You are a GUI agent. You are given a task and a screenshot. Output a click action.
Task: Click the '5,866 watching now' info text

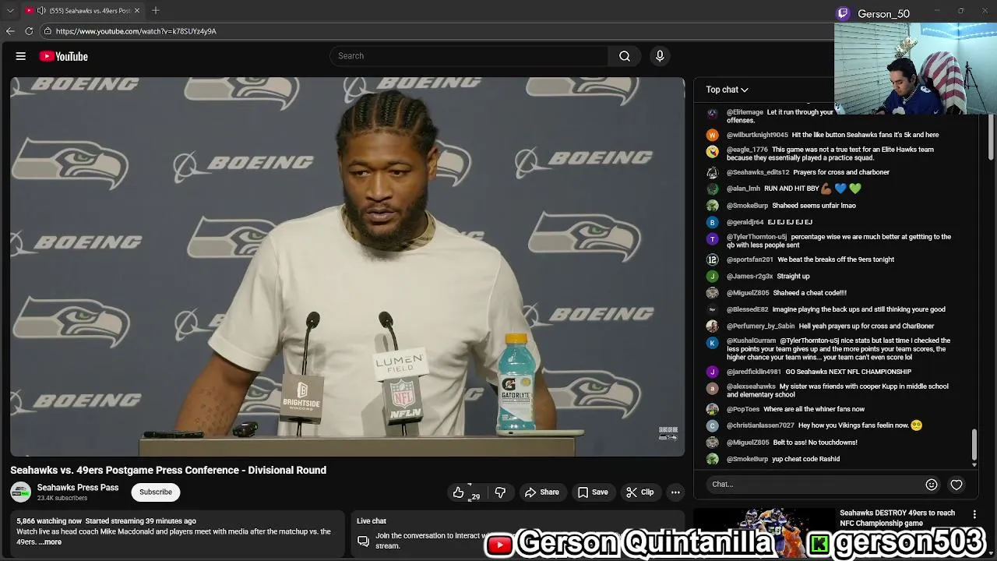(x=49, y=521)
